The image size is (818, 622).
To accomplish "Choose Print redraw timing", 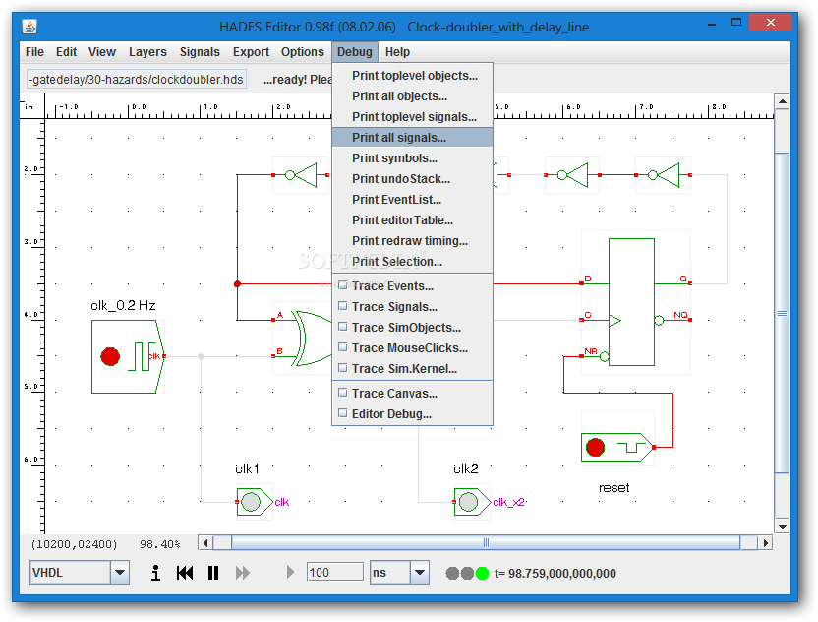I will pos(412,241).
